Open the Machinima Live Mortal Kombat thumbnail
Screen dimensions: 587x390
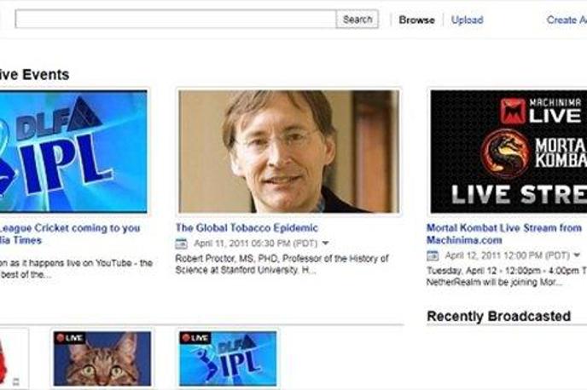coord(509,152)
